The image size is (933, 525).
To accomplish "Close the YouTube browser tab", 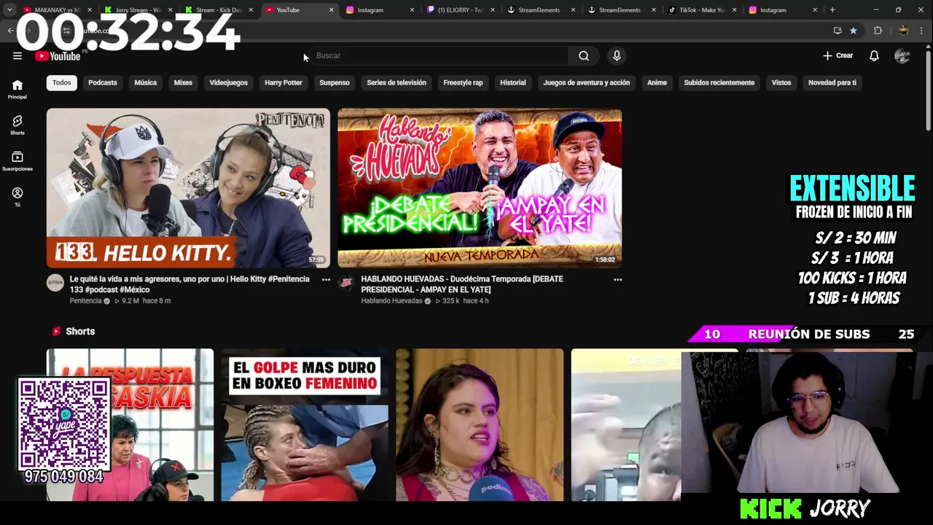I will tap(331, 10).
